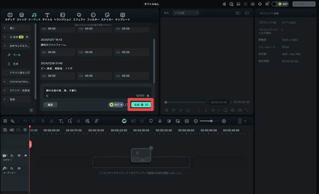Switch to the タイトル (Titles) tab
Image resolution: width=319 pixels, height=194 pixels.
47,17
